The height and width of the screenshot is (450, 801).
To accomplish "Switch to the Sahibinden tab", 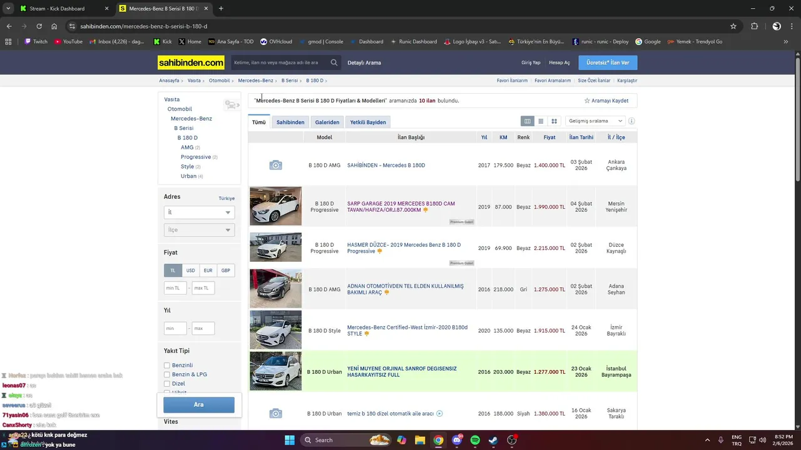I will click(290, 122).
